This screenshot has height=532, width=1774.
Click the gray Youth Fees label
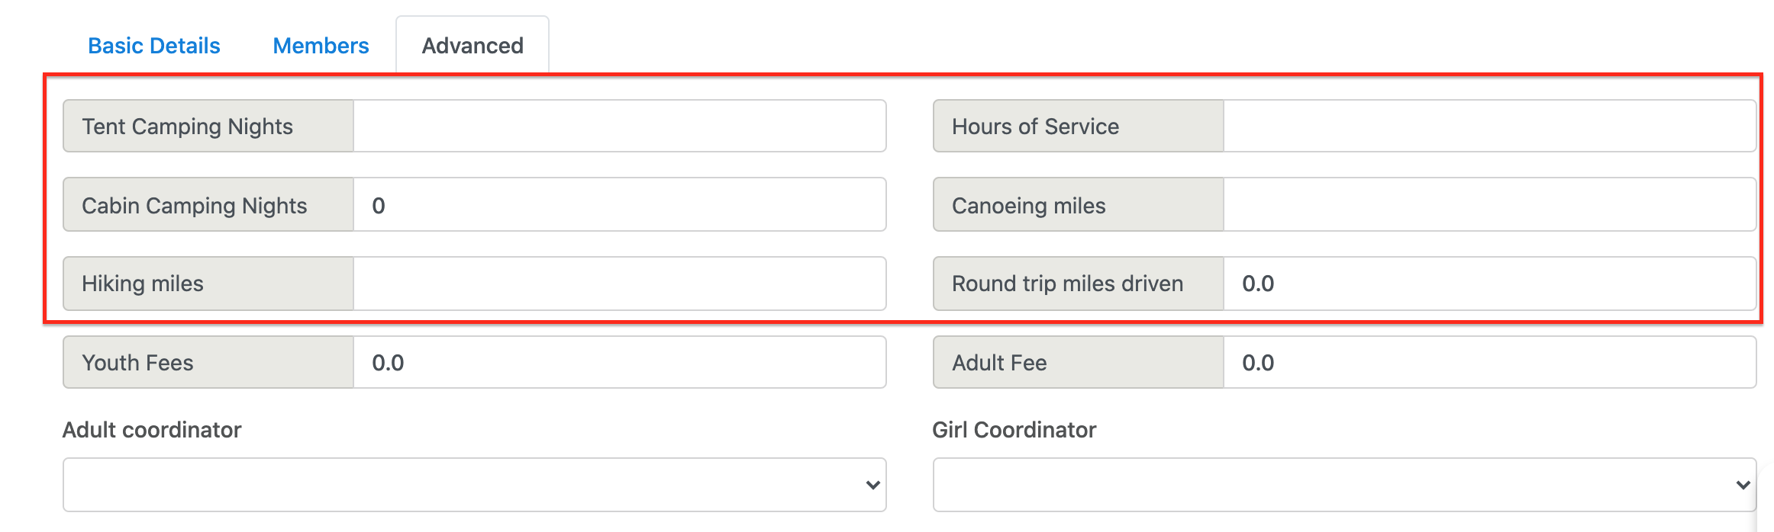tap(137, 363)
